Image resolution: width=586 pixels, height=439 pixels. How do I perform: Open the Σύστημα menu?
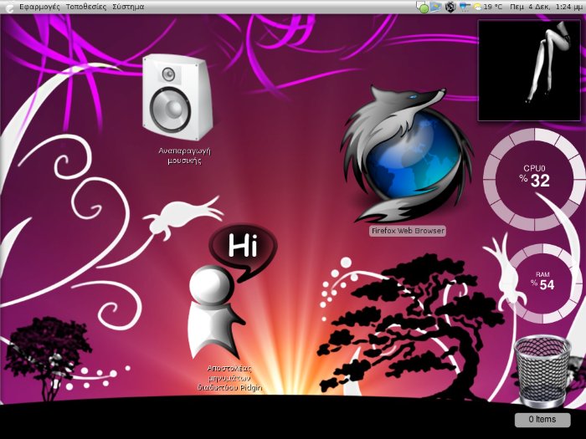tap(128, 7)
